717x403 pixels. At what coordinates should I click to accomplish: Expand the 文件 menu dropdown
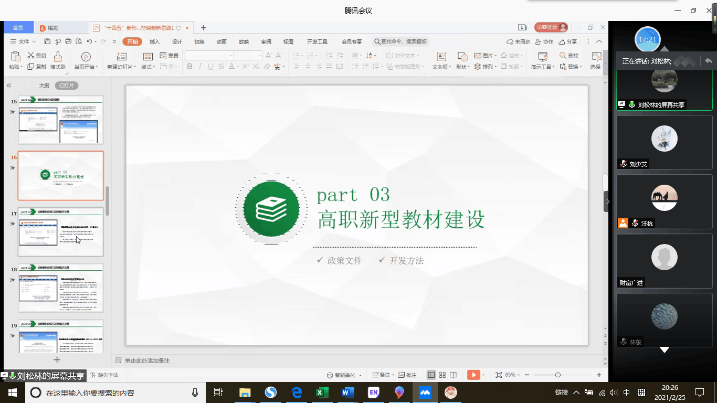point(24,42)
